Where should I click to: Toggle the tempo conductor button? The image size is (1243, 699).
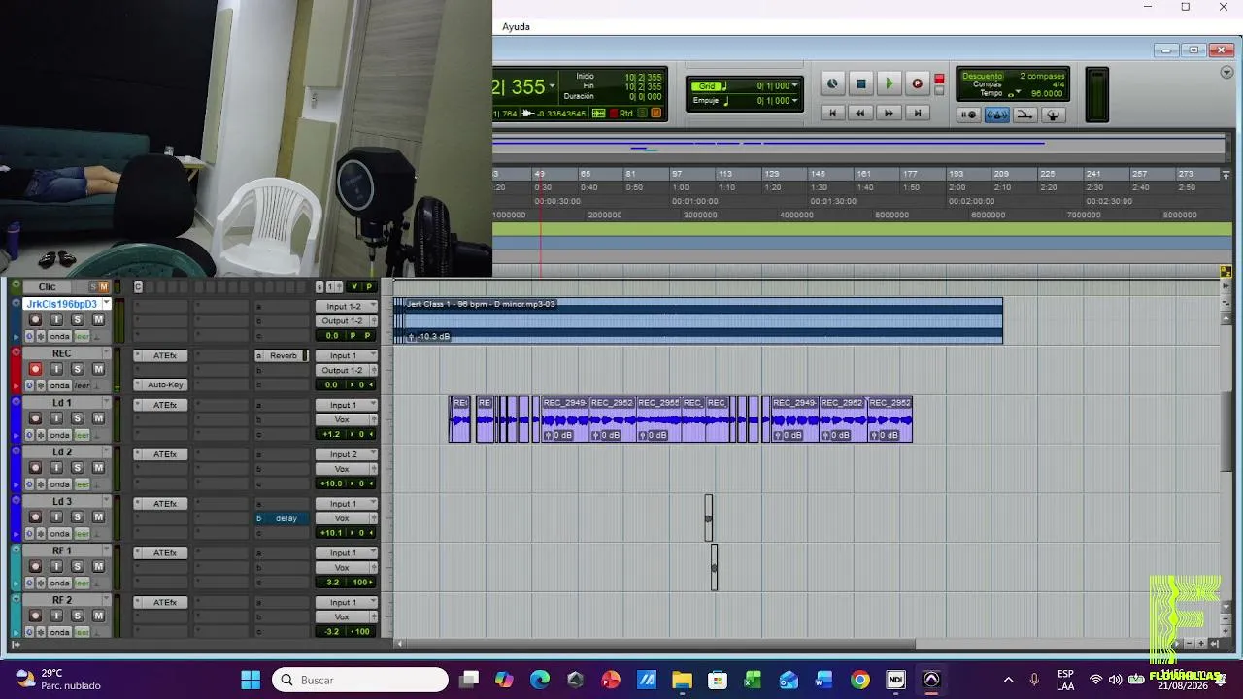[1053, 115]
